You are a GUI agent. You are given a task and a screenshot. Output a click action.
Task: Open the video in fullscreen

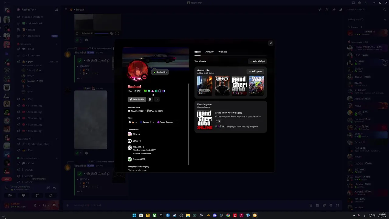point(117,33)
